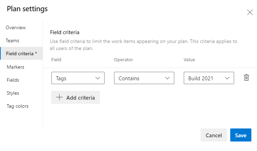This screenshot has height=151, width=257.
Task: Click the Value column header
Action: click(189, 60)
